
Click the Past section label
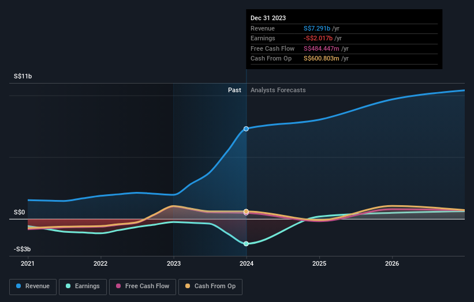234,90
